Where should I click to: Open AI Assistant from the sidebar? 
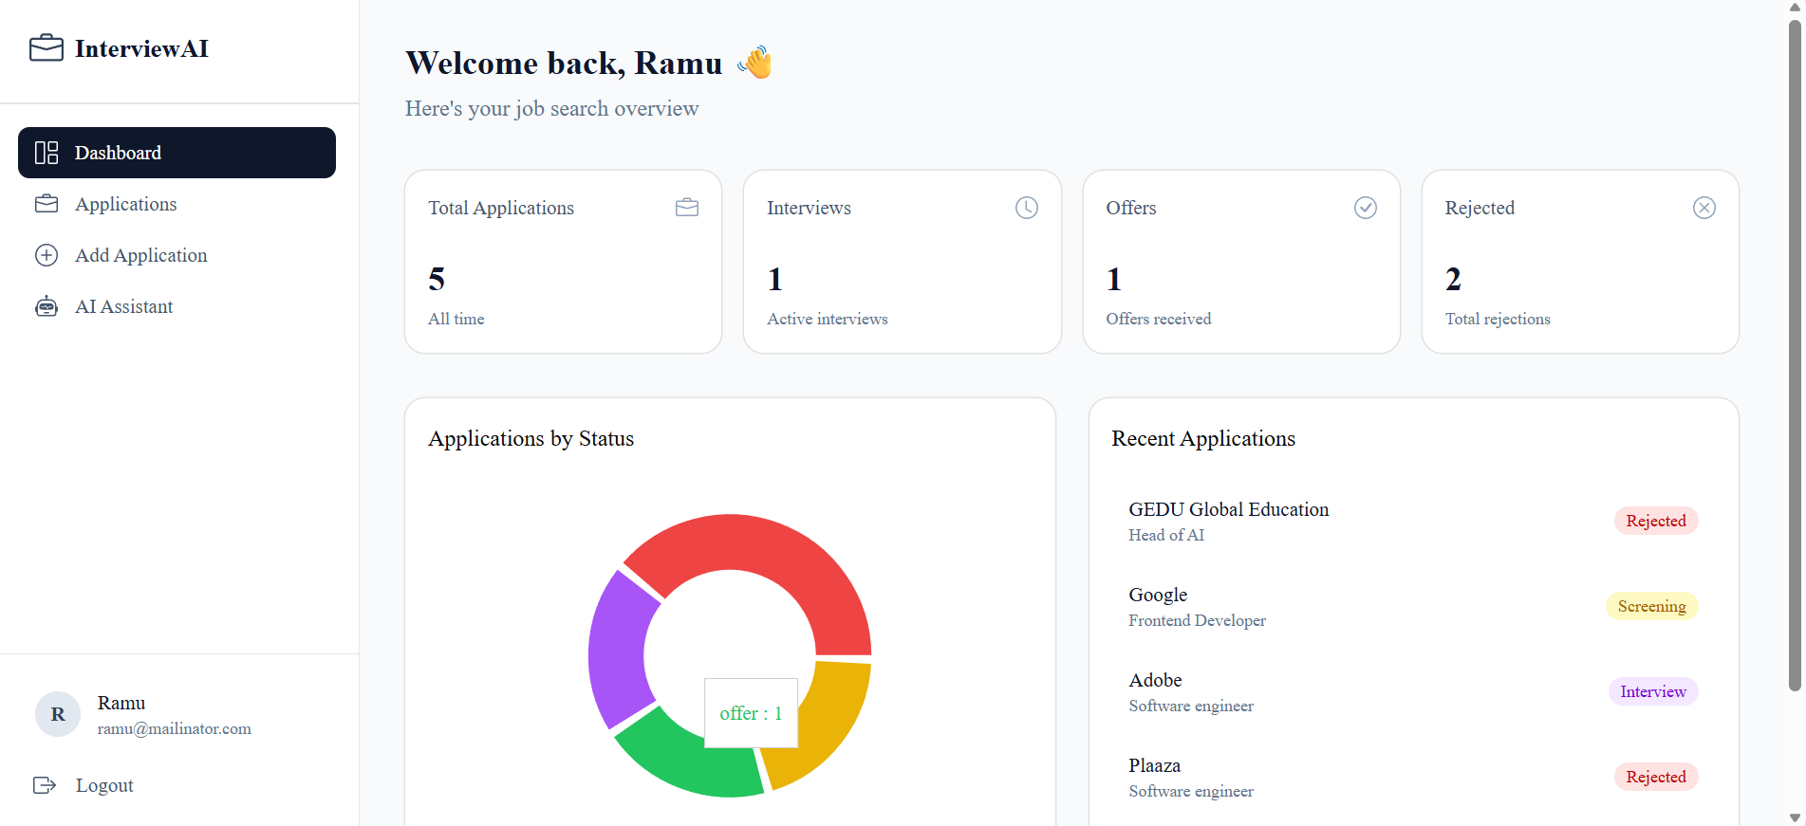coord(177,306)
